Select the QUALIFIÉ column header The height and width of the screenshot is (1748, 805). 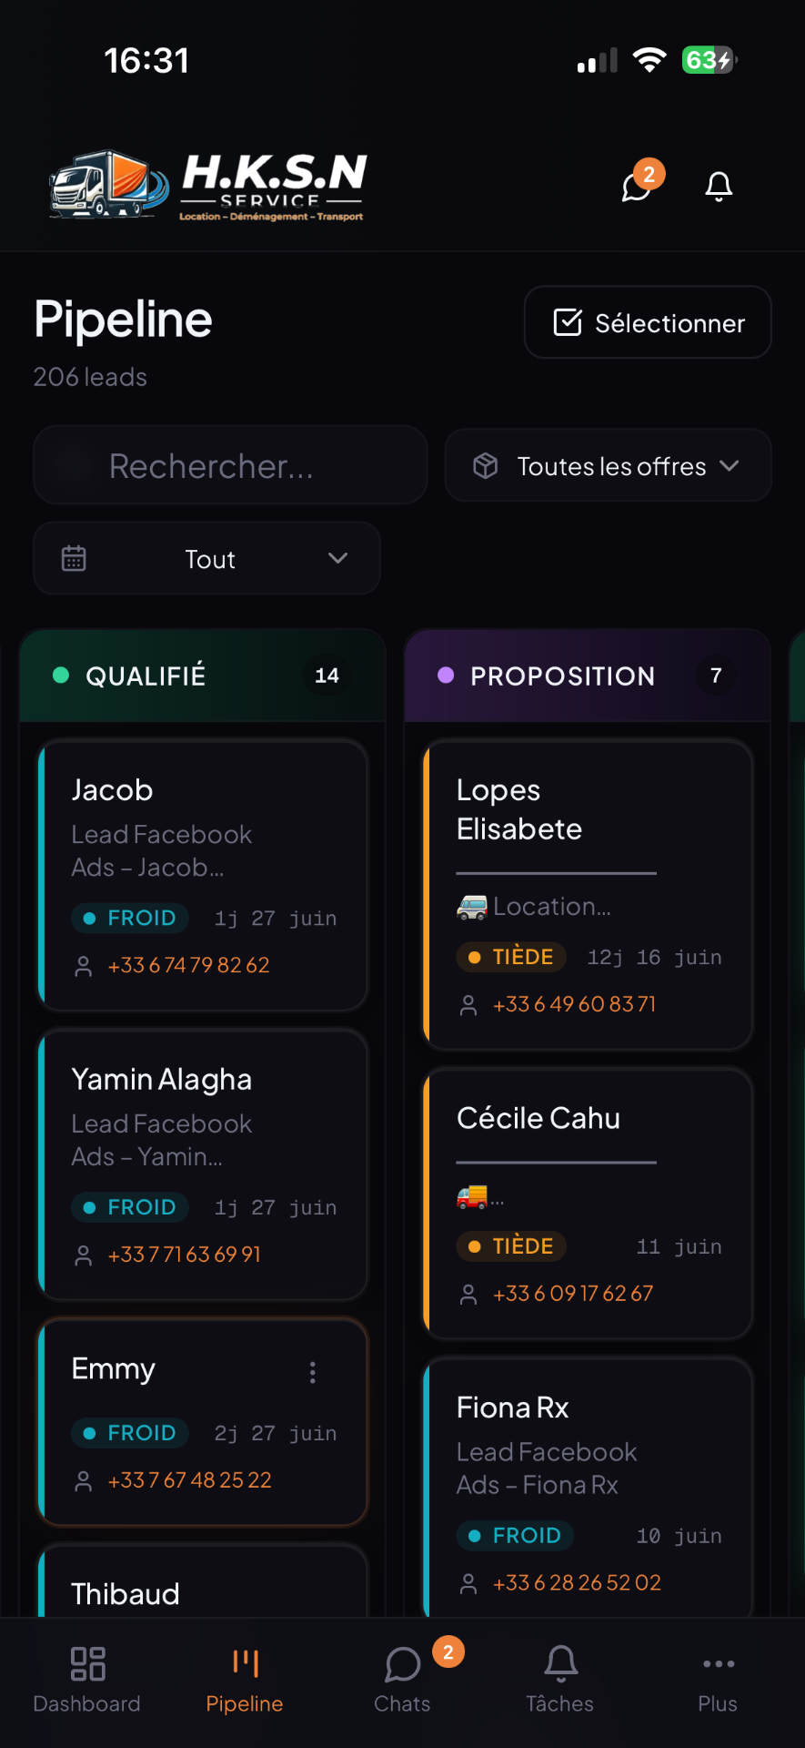(203, 676)
